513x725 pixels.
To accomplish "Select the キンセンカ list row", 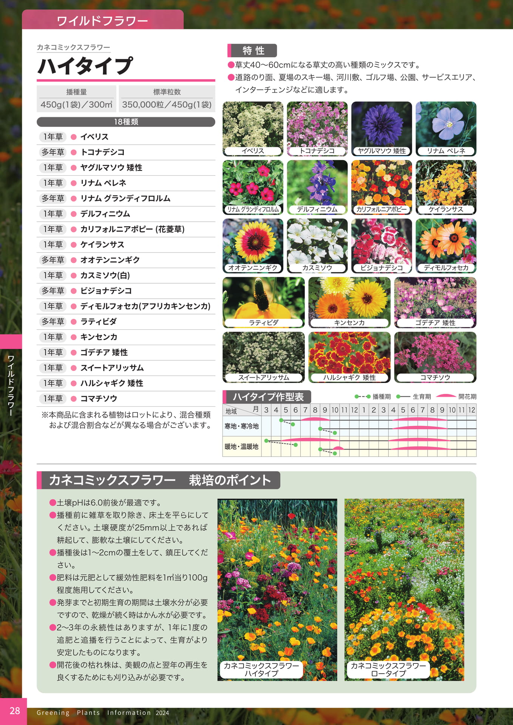I will point(126,337).
